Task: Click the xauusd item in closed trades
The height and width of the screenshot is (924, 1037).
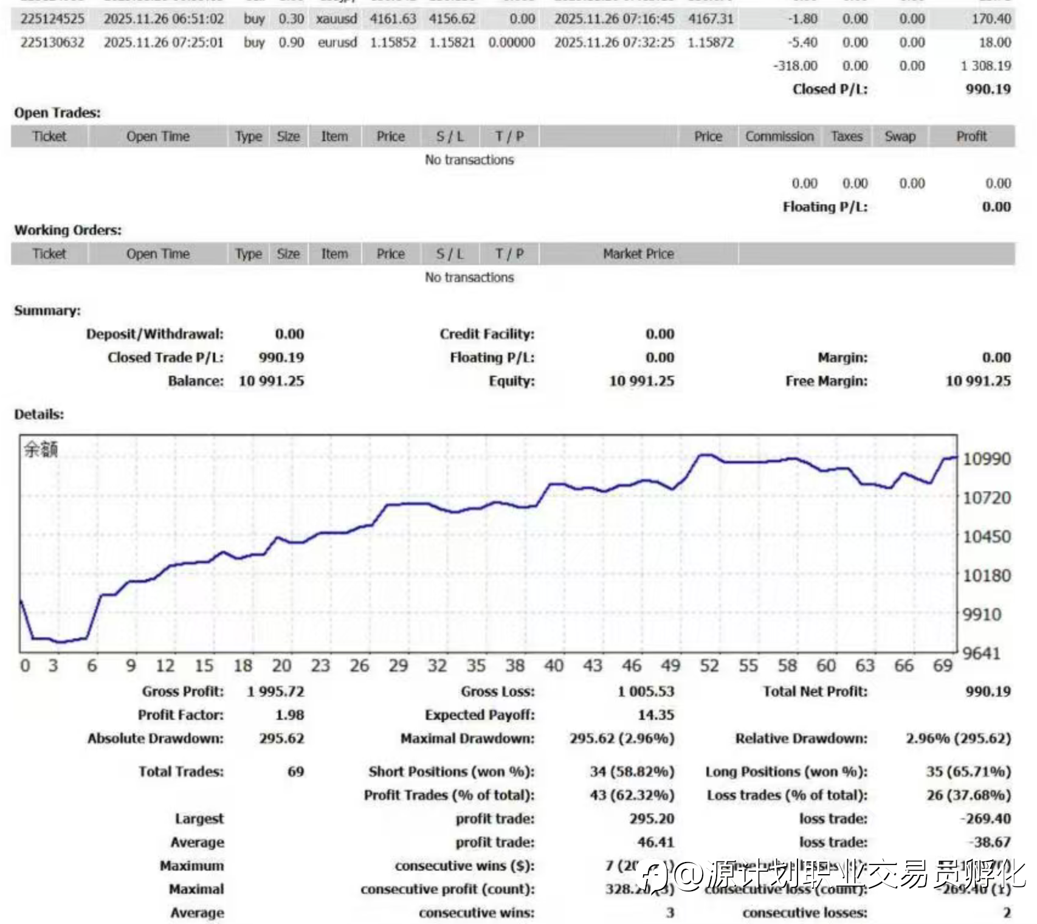Action: pyautogui.click(x=336, y=19)
